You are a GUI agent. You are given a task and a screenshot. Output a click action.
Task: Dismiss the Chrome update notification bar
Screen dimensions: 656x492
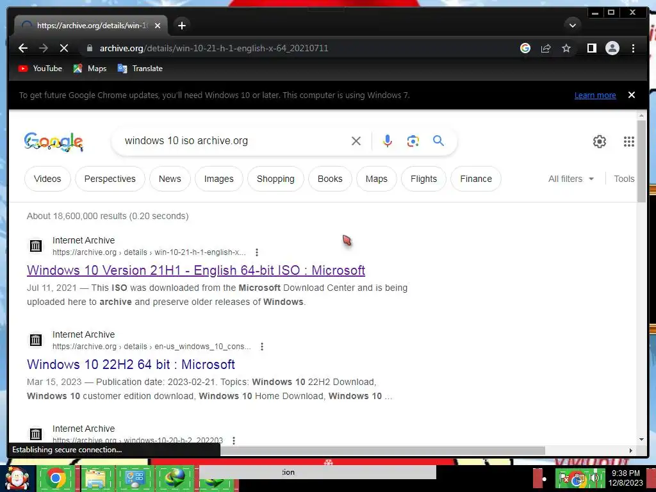[x=632, y=95]
